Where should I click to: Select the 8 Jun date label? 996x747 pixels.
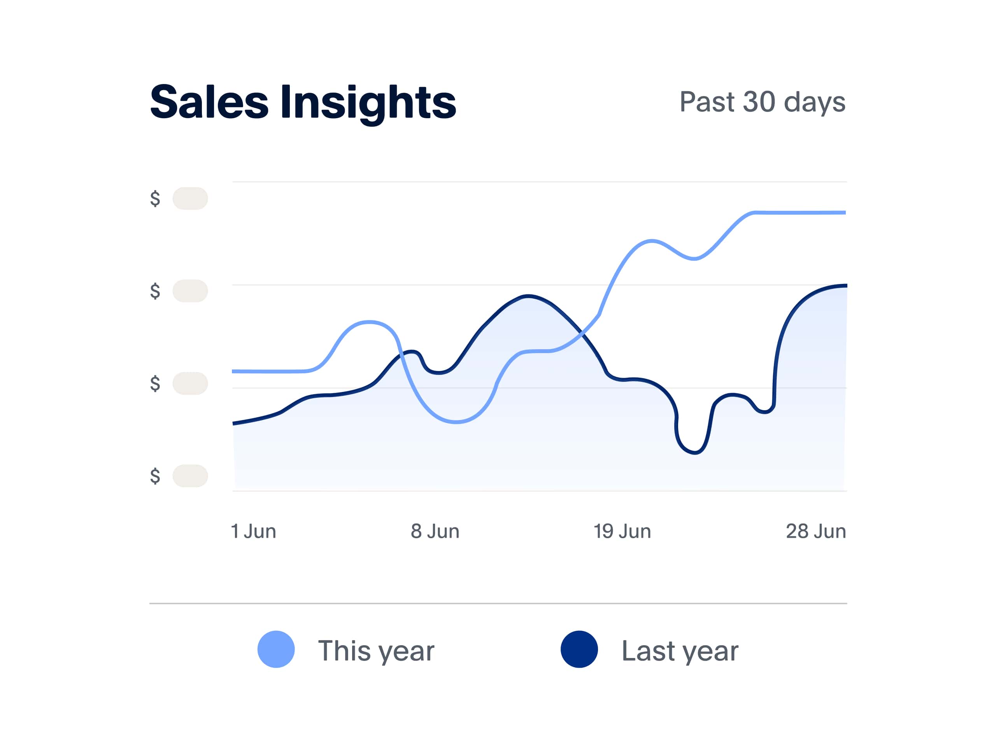[x=435, y=532]
